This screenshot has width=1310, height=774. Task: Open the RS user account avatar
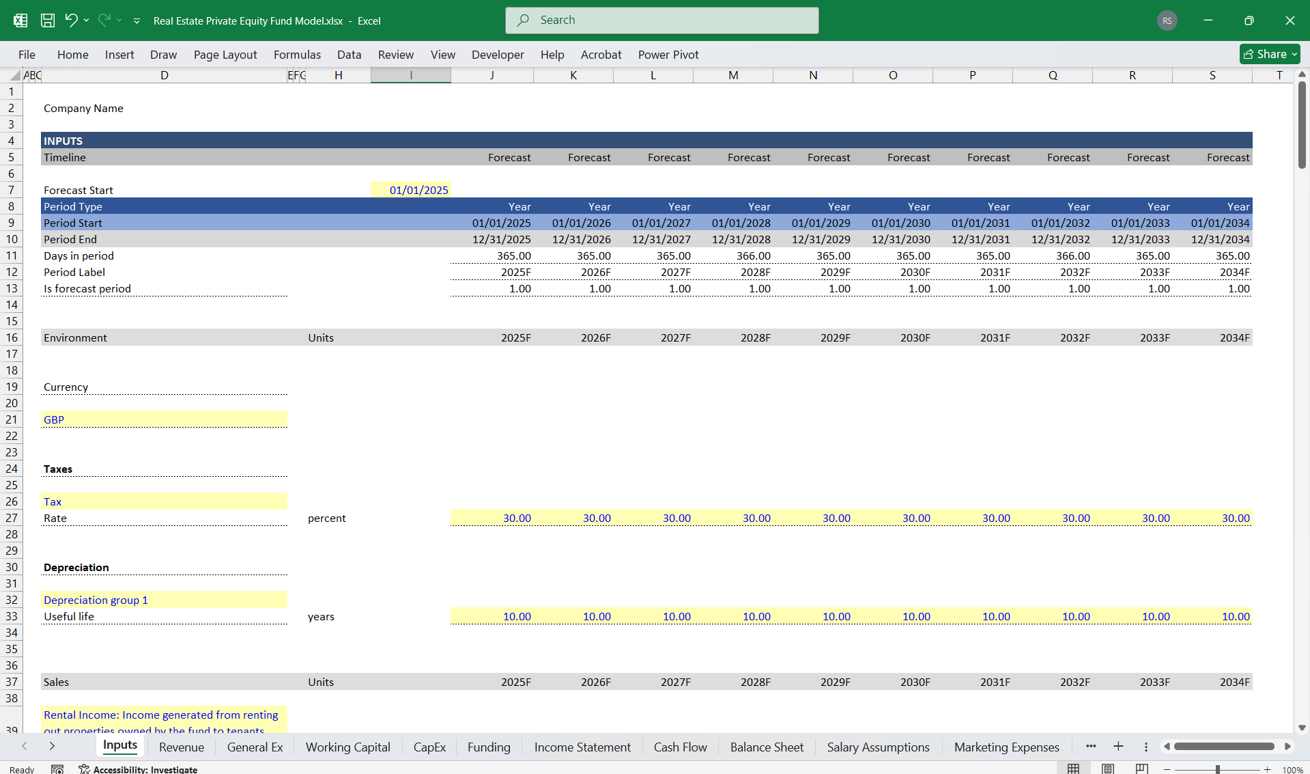(1167, 20)
